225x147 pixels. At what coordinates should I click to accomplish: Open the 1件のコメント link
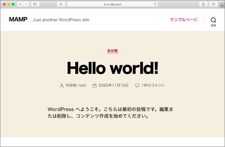pyautogui.click(x=153, y=86)
